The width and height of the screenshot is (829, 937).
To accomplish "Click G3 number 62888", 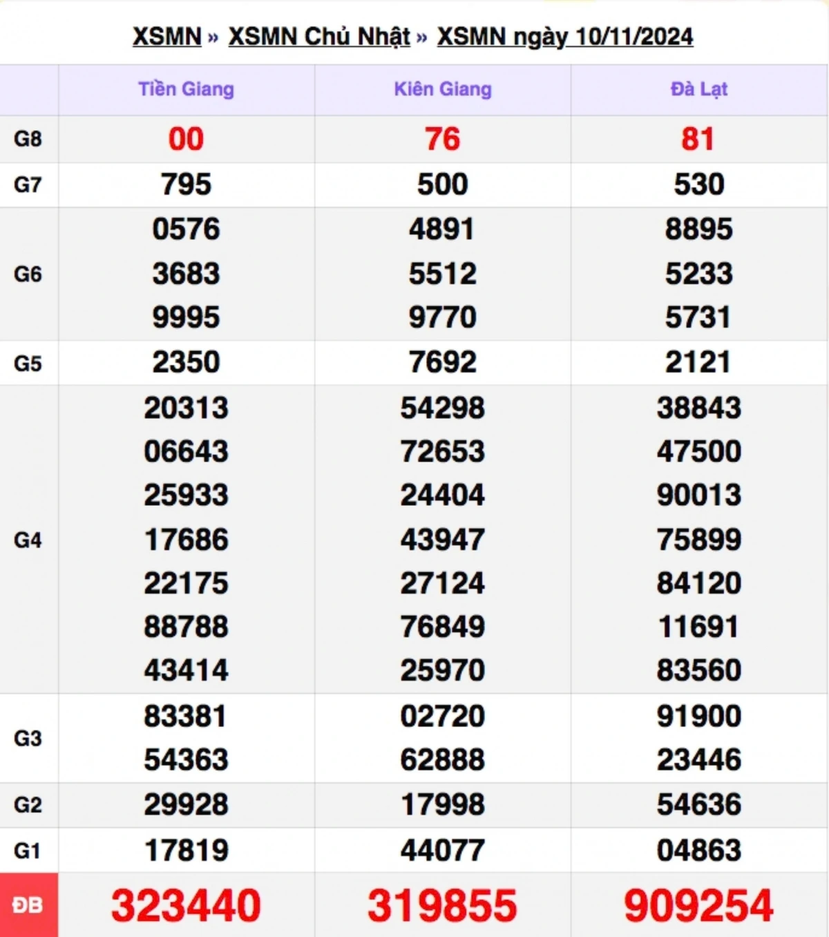I will tap(443, 759).
